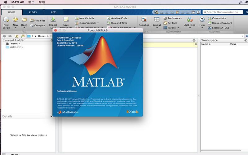Expand the Help dropdown arrow
This screenshot has height=155, width=248.
point(202,28)
